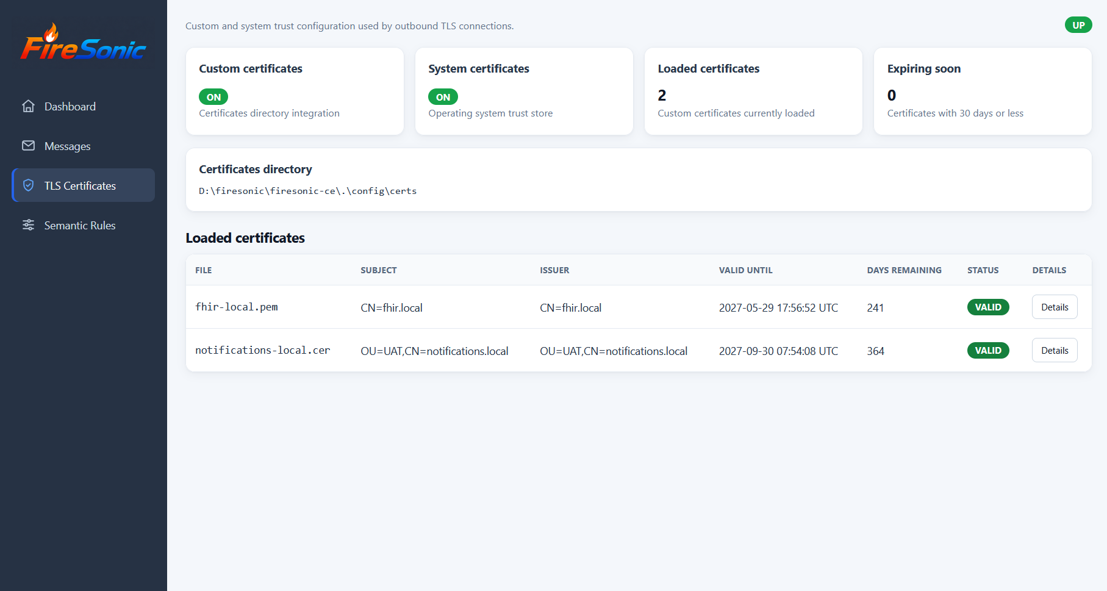Click the DAYS REMAINING column header
The image size is (1107, 591).
(x=905, y=270)
